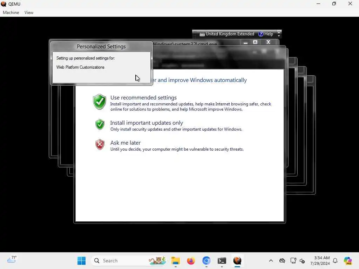The height and width of the screenshot is (269, 359).
Task: Click 'improve Windows automatically' heading text
Action: pos(208,80)
